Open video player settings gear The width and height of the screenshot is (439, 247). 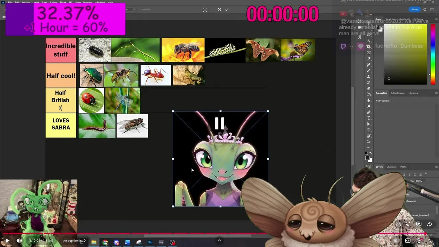[x=418, y=241]
